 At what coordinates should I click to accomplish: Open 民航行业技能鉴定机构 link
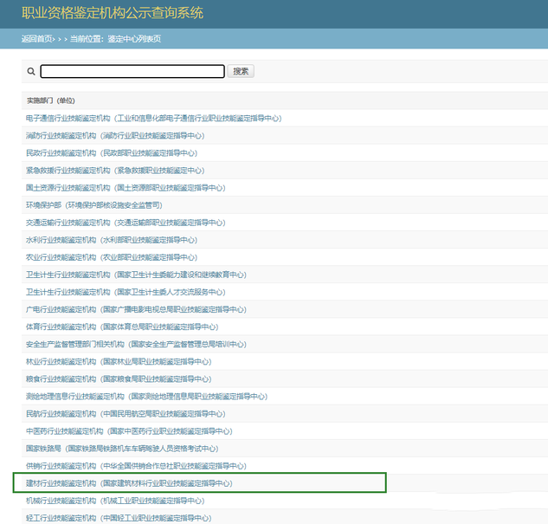click(x=126, y=414)
